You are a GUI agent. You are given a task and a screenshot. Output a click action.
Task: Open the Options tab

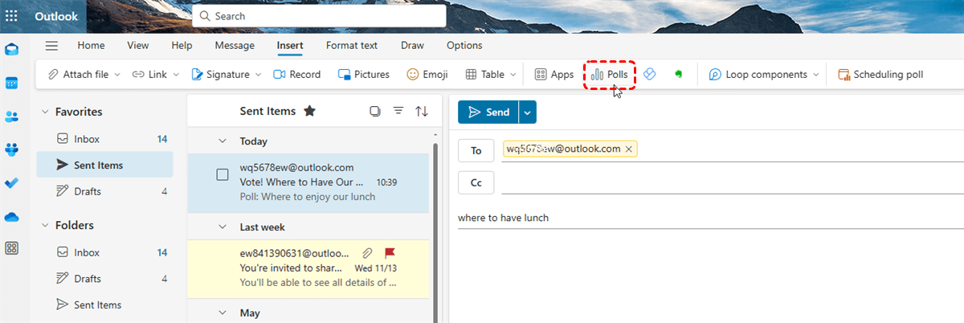tap(464, 46)
